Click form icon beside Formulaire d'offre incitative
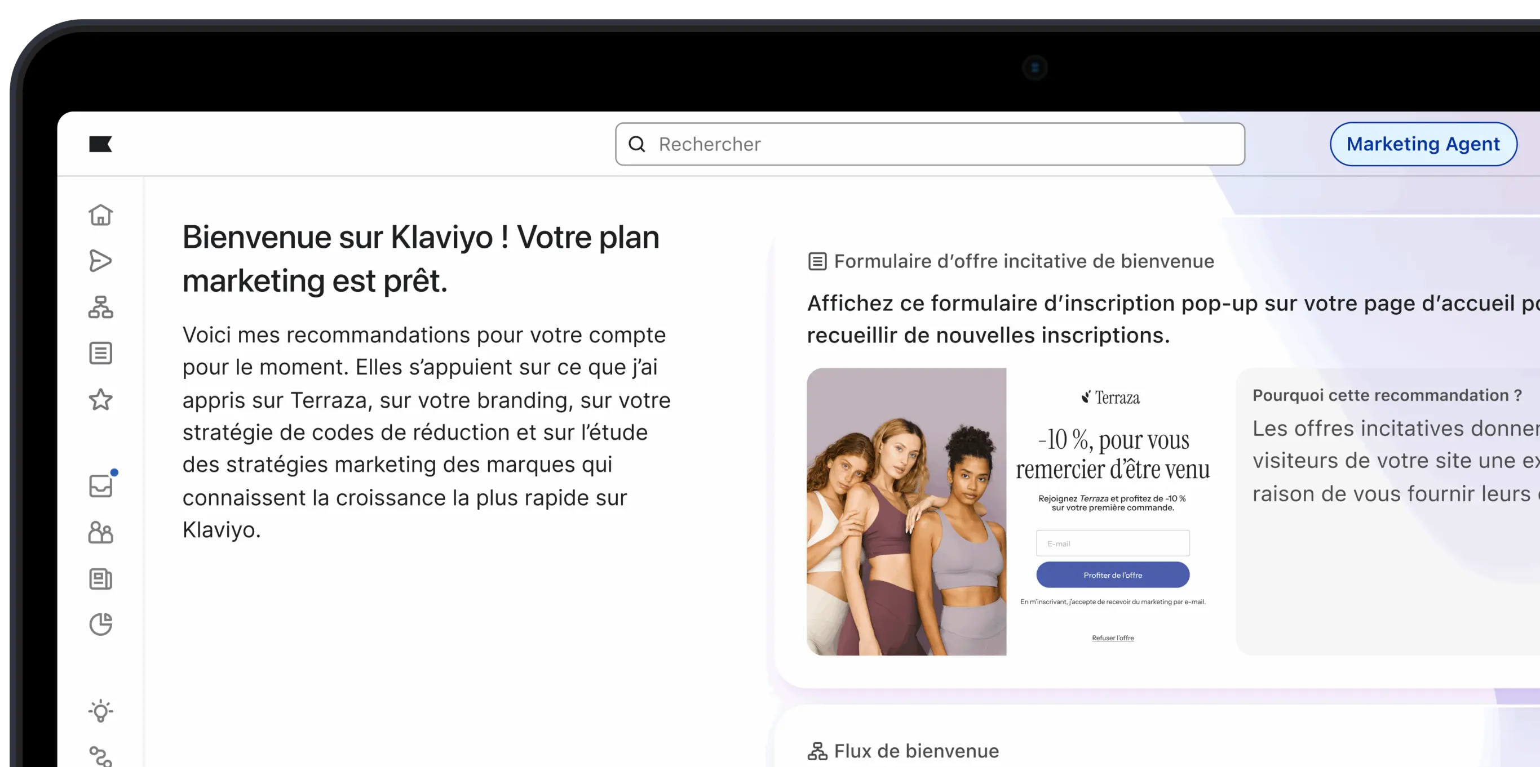The height and width of the screenshot is (767, 1540). coord(817,261)
